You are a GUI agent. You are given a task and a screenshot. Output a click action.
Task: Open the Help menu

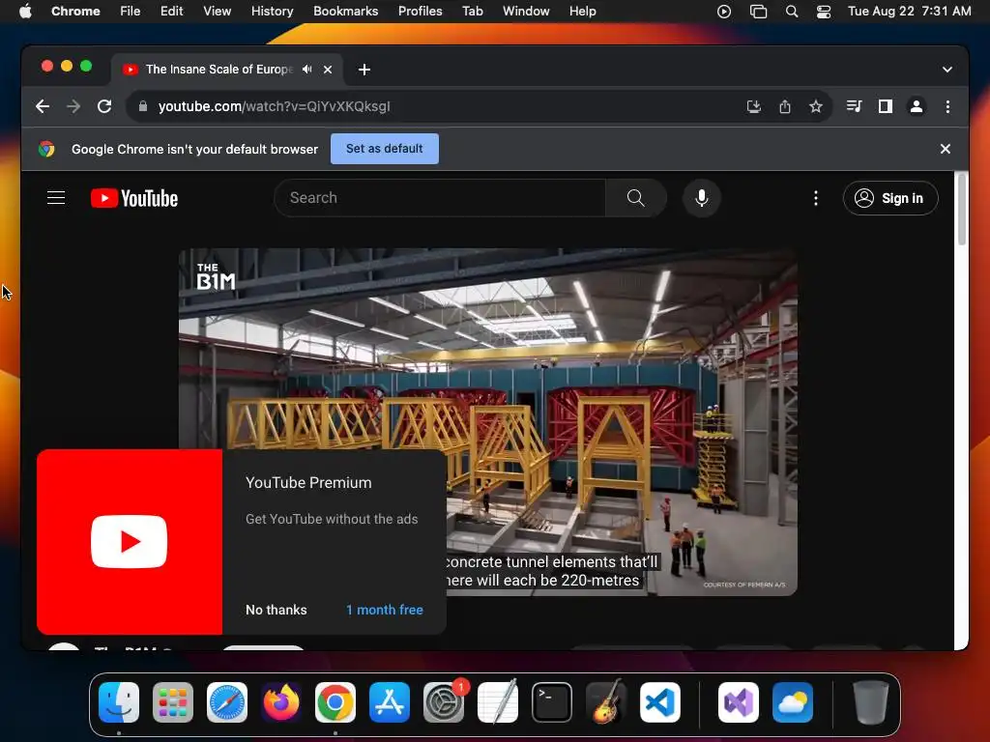pyautogui.click(x=582, y=12)
